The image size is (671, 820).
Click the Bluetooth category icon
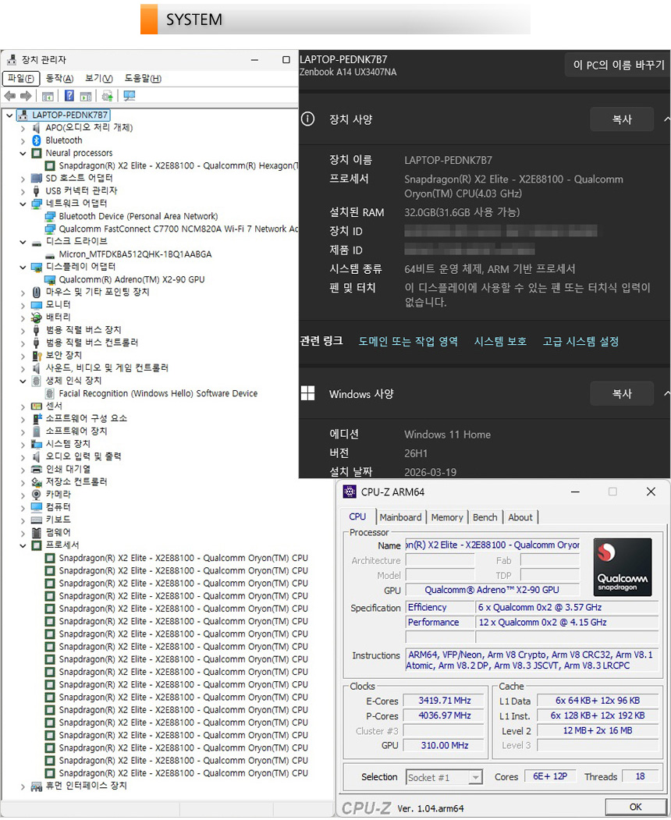(x=36, y=140)
